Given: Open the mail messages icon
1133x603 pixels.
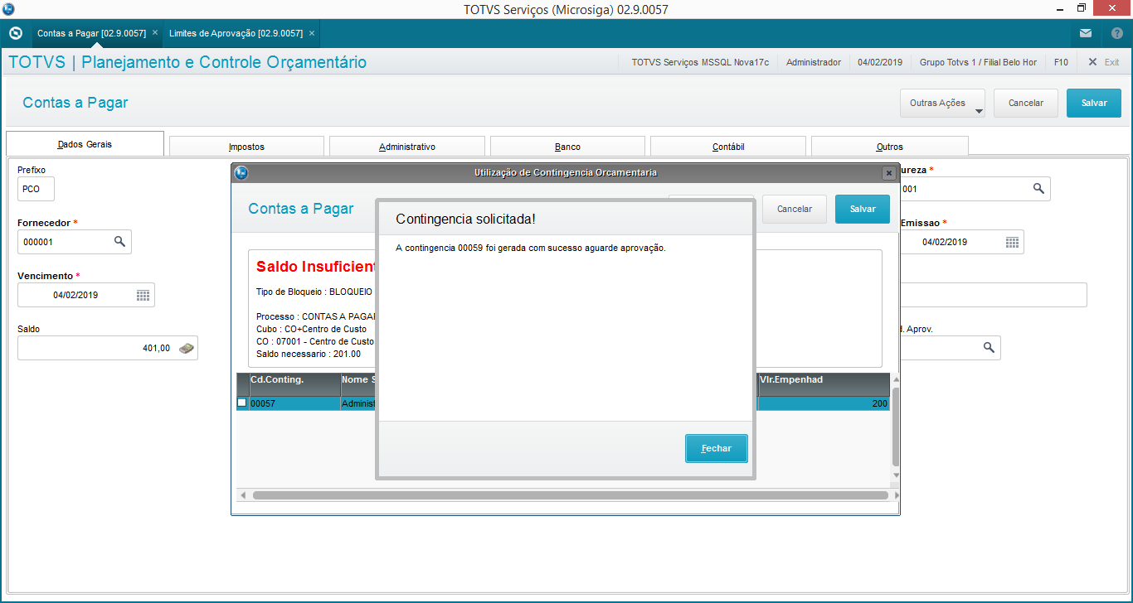Looking at the screenshot, I should point(1086,33).
